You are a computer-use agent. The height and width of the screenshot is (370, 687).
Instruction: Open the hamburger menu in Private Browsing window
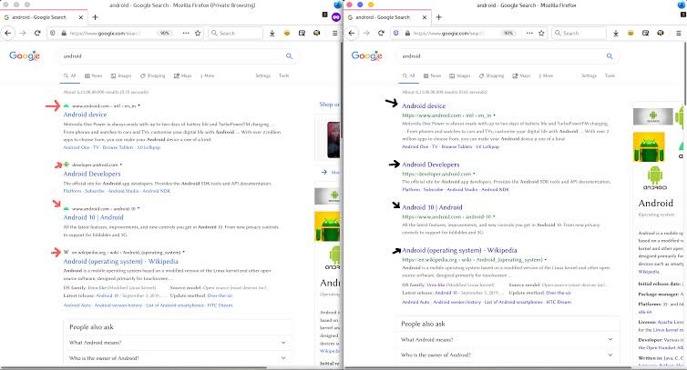(x=334, y=33)
